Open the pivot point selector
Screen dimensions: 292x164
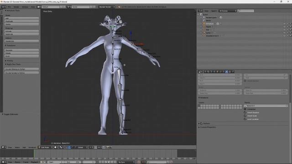61,147
